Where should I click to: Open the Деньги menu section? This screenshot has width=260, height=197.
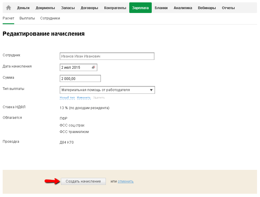click(23, 8)
